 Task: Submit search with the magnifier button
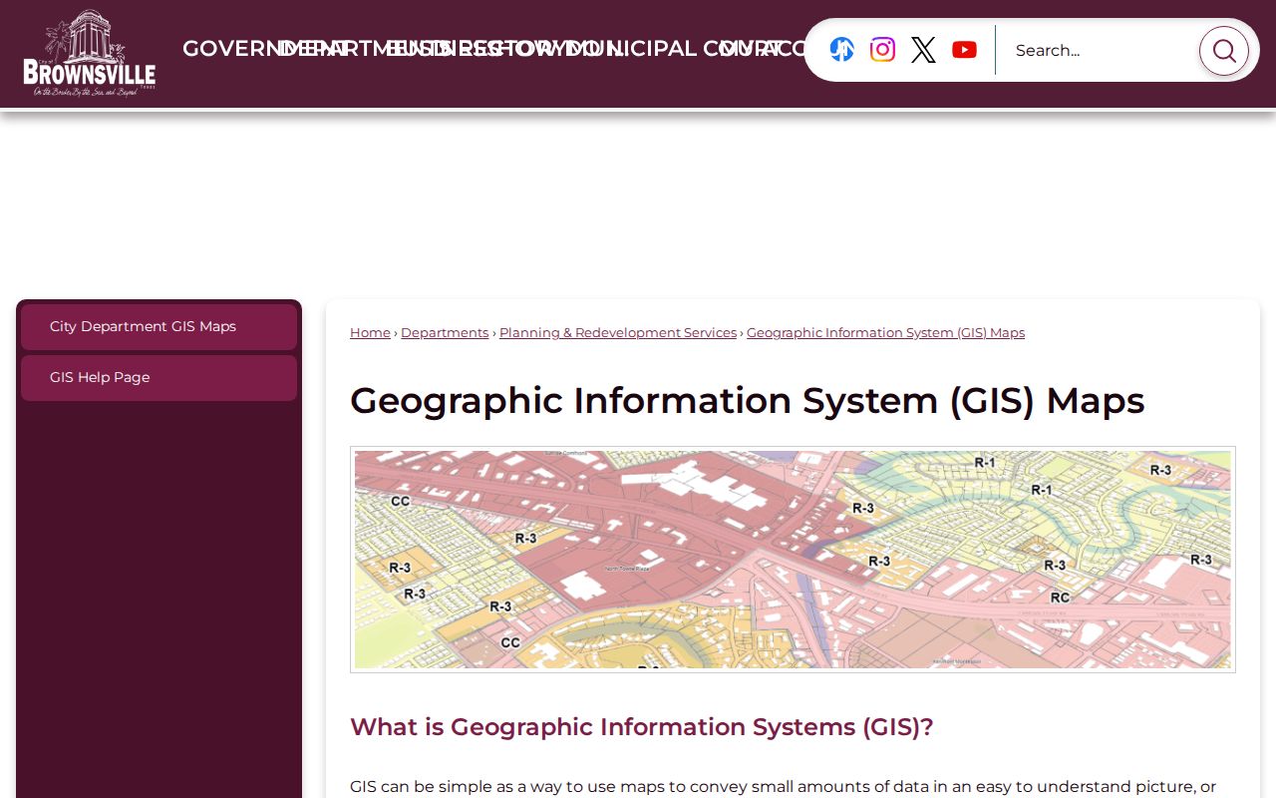tap(1224, 51)
